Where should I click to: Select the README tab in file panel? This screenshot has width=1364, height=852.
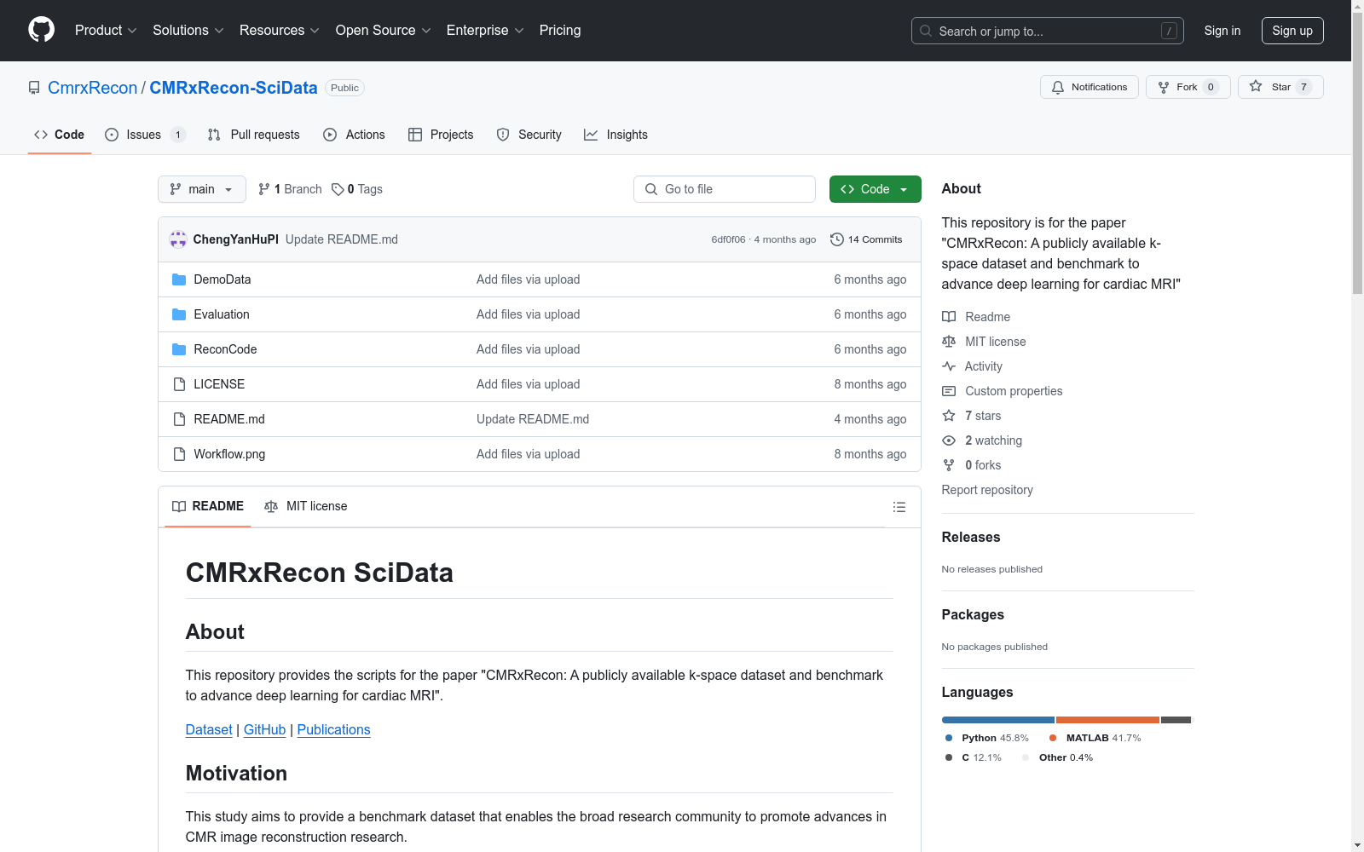pyautogui.click(x=208, y=506)
